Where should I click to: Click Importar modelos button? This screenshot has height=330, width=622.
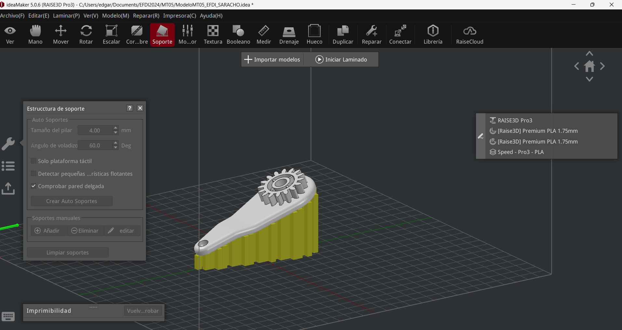point(272,60)
